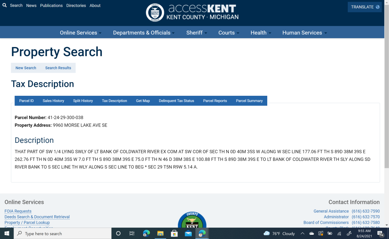Open File Explorer from the taskbar
The image size is (389, 239).
[160, 234]
